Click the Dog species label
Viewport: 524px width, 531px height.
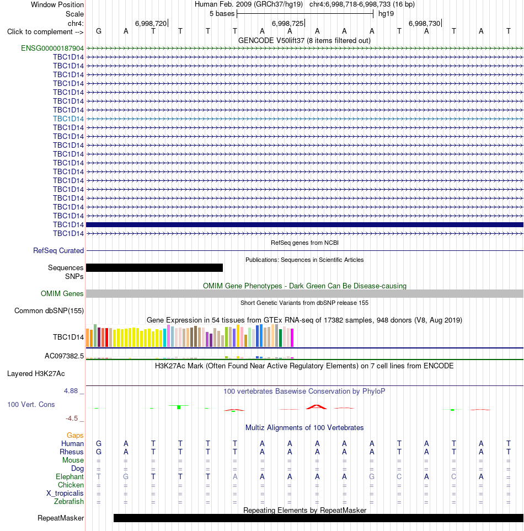[77, 468]
